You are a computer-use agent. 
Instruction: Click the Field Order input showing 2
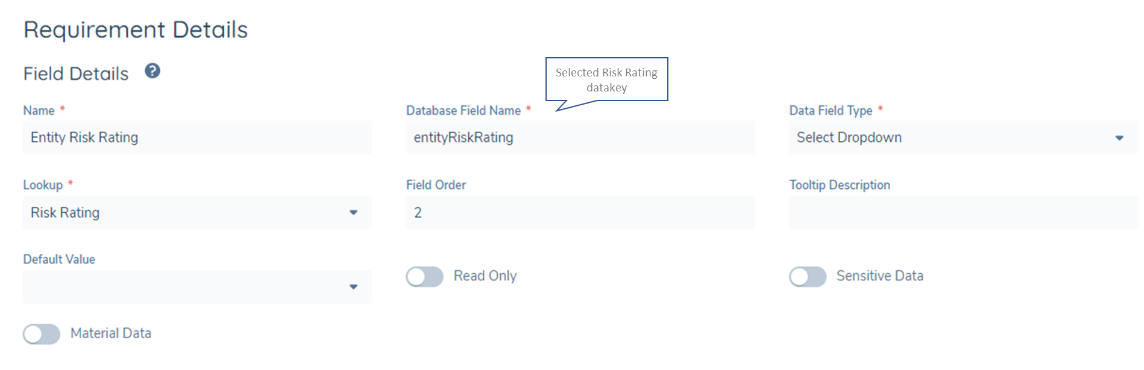point(580,212)
